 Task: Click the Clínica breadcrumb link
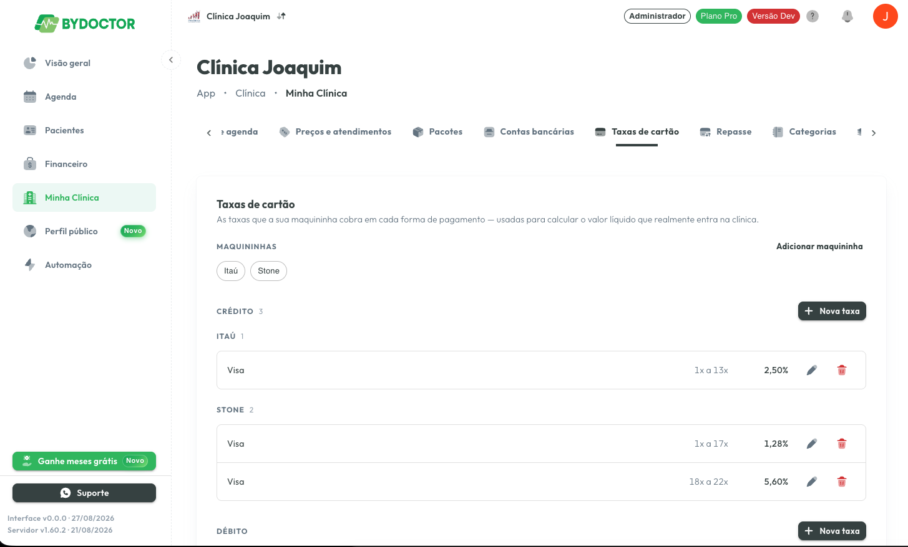coord(250,93)
